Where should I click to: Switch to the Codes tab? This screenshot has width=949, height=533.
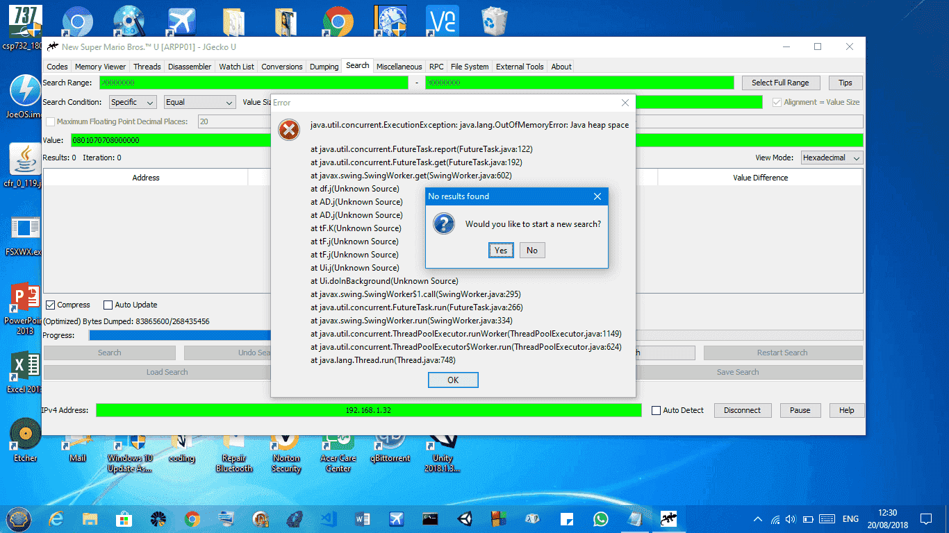point(57,67)
